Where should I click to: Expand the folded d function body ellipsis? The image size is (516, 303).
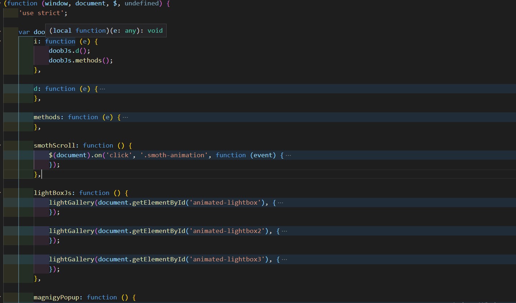(103, 89)
